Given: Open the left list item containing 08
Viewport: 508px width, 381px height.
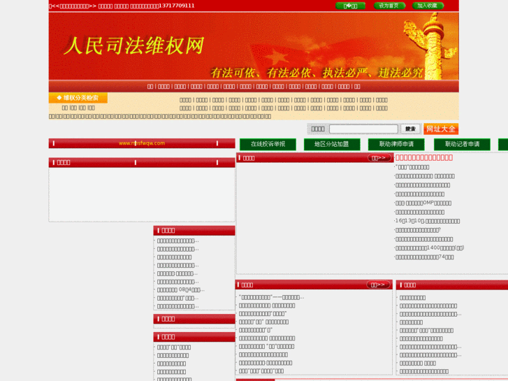Looking at the screenshot, I should 181,290.
